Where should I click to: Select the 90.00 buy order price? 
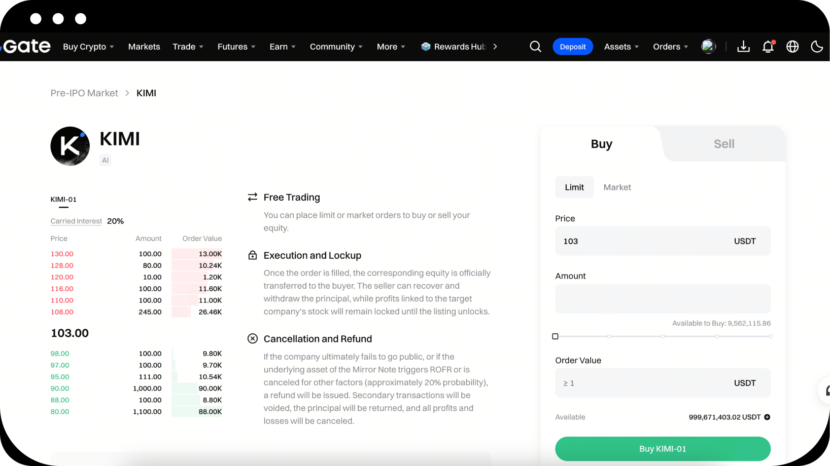coord(60,389)
